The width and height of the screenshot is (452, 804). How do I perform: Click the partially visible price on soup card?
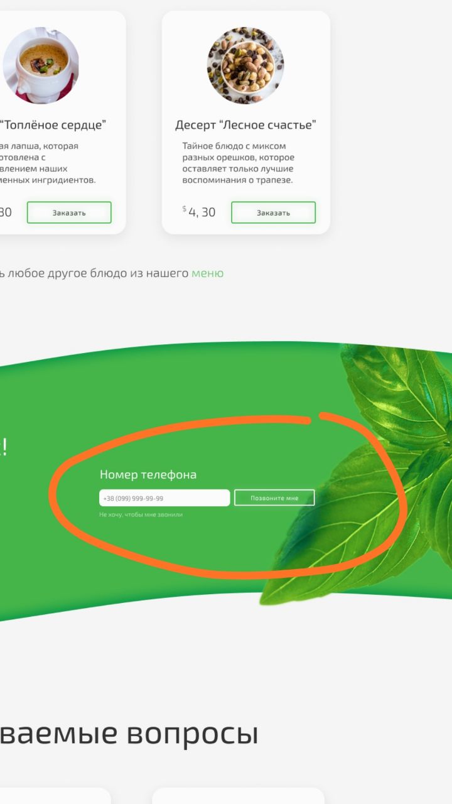[6, 212]
